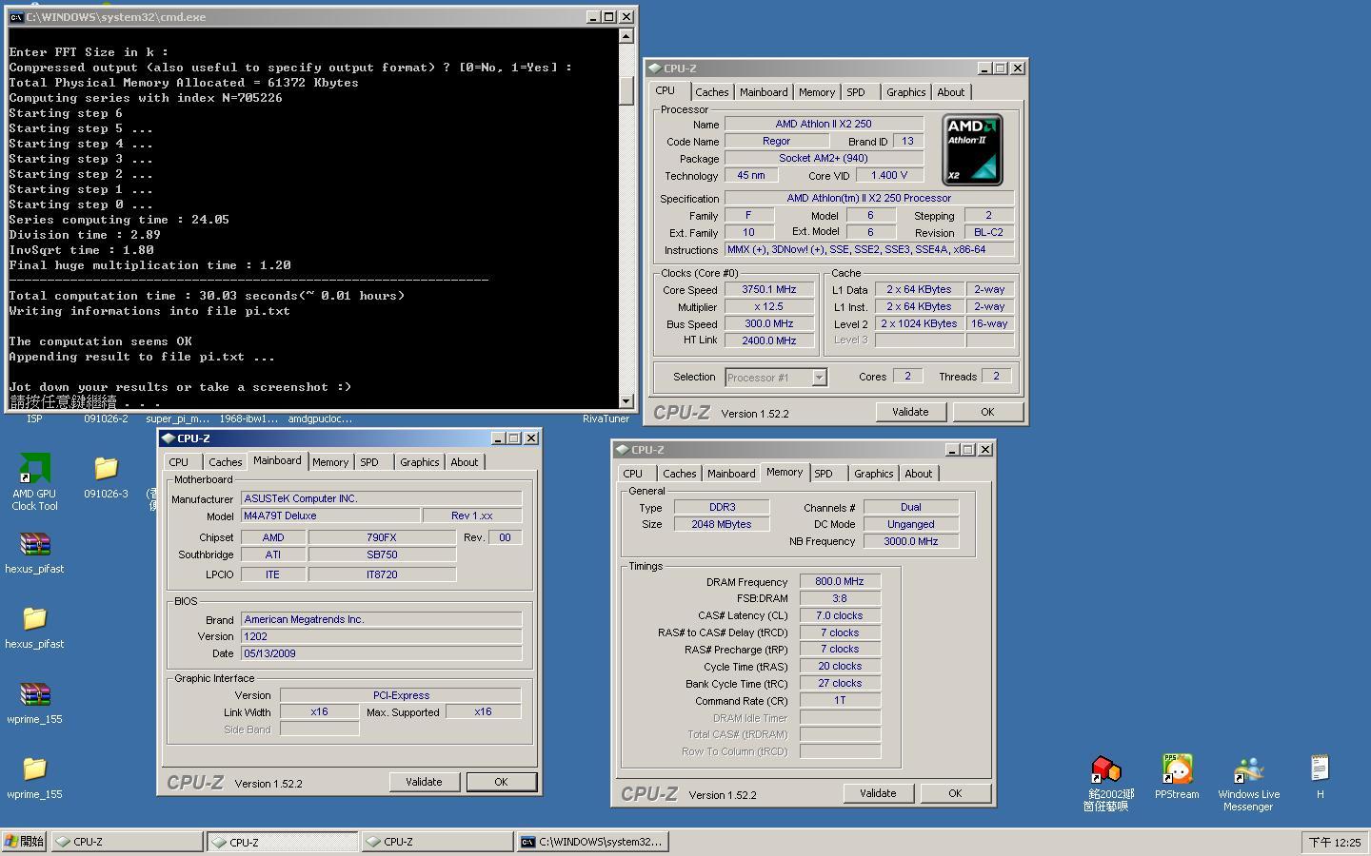Open Memory tab in the CPU window
The width and height of the screenshot is (1371, 856).
[x=817, y=92]
